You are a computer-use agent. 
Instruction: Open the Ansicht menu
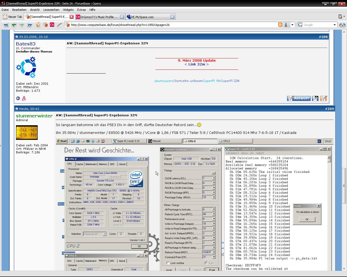click(35, 10)
